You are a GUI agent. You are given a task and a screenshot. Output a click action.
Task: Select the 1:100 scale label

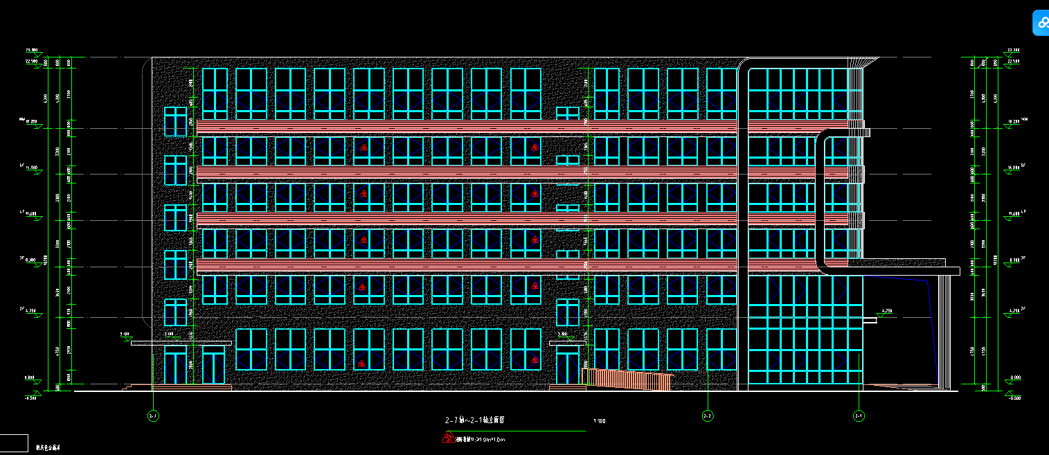[x=599, y=421]
